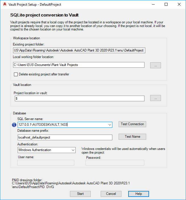Minimize the Vault Project Setup window

click(153, 4)
